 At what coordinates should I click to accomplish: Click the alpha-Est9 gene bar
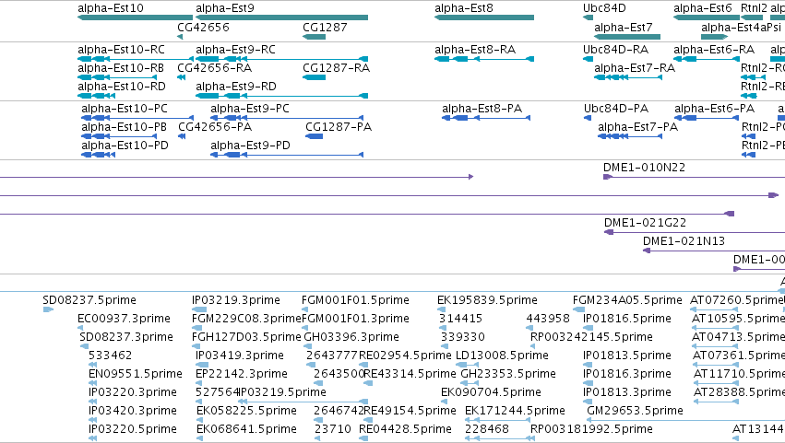click(282, 17)
